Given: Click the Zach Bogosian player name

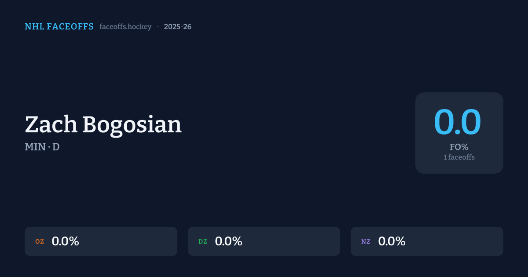Looking at the screenshot, I should 103,125.
